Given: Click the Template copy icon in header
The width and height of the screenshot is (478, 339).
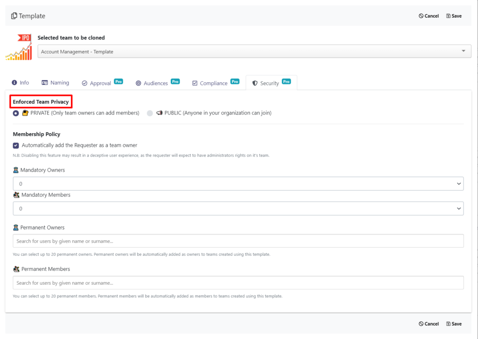Looking at the screenshot, I should pos(14,16).
